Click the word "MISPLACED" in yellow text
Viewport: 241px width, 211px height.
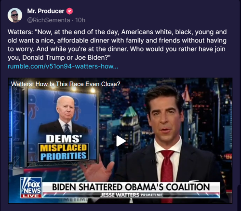(x=63, y=148)
